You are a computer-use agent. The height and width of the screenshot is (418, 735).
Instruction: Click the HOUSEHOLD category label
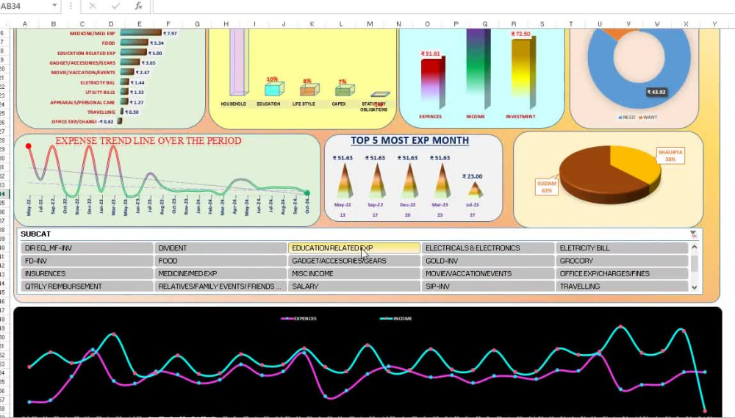coord(234,104)
